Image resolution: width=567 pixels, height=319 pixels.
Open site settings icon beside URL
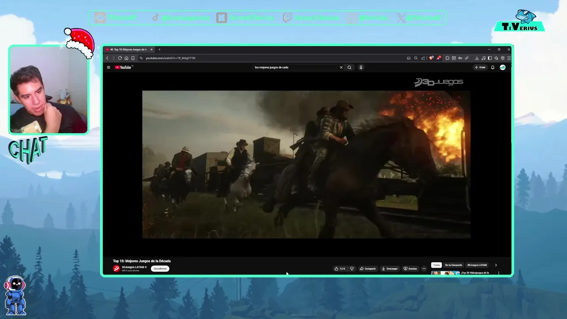[141, 58]
